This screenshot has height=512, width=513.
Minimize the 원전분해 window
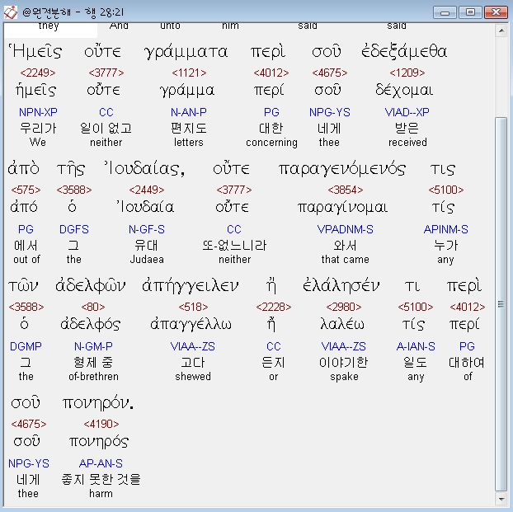[445, 12]
